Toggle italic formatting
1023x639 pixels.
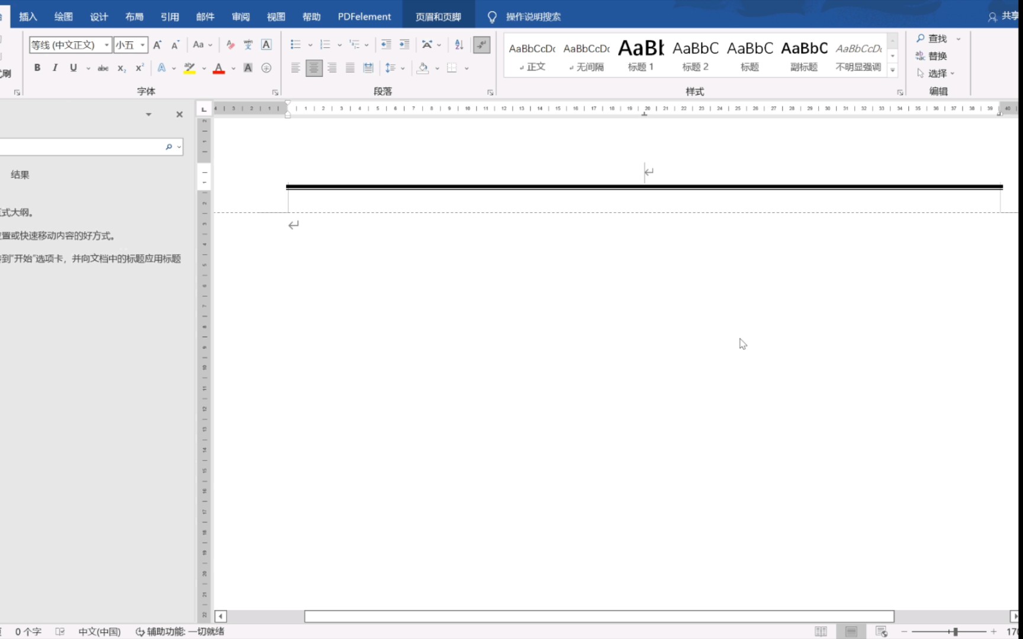click(55, 68)
